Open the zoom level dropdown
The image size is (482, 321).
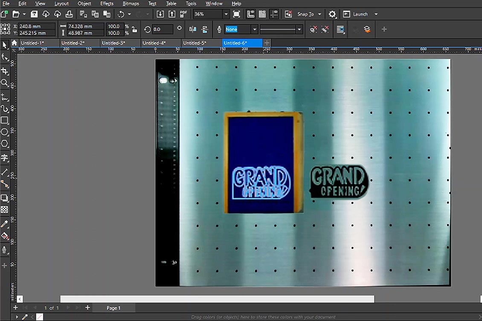tap(226, 14)
